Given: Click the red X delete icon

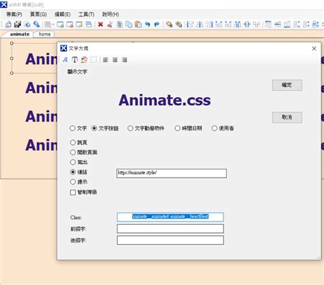Looking at the screenshot, I should (100, 24).
